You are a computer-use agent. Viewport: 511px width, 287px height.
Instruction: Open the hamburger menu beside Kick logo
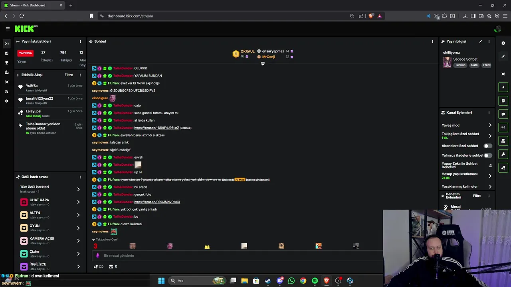[x=8, y=29]
